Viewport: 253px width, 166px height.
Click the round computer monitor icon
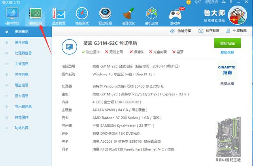70,47
